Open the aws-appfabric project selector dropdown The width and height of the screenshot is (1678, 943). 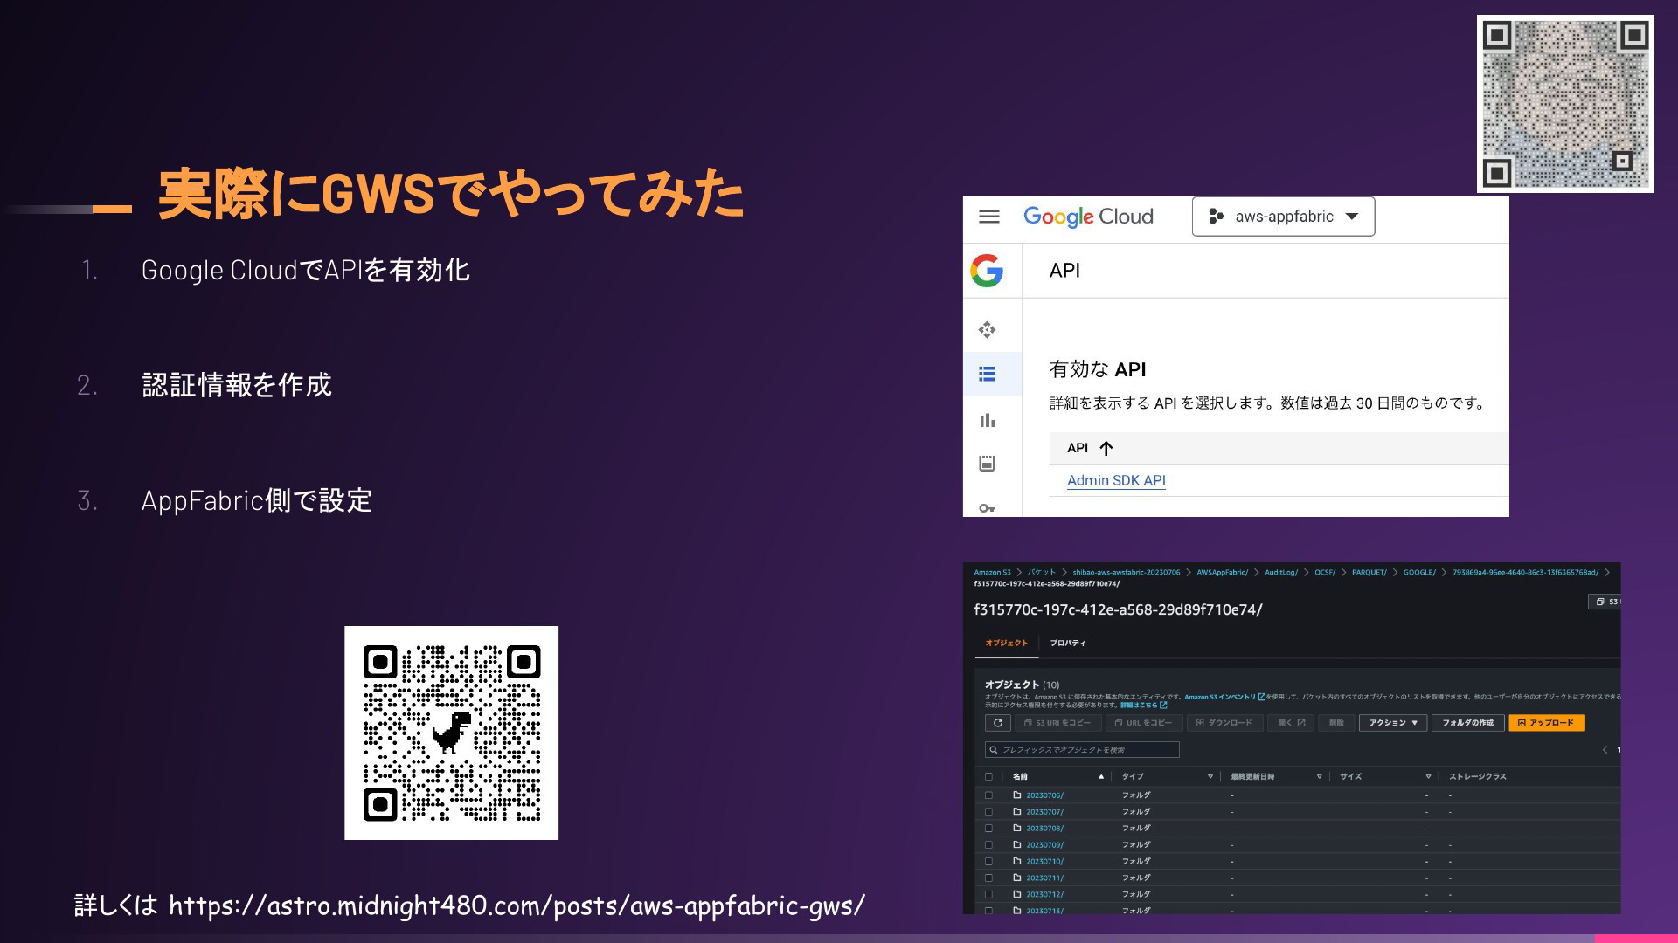click(1283, 217)
